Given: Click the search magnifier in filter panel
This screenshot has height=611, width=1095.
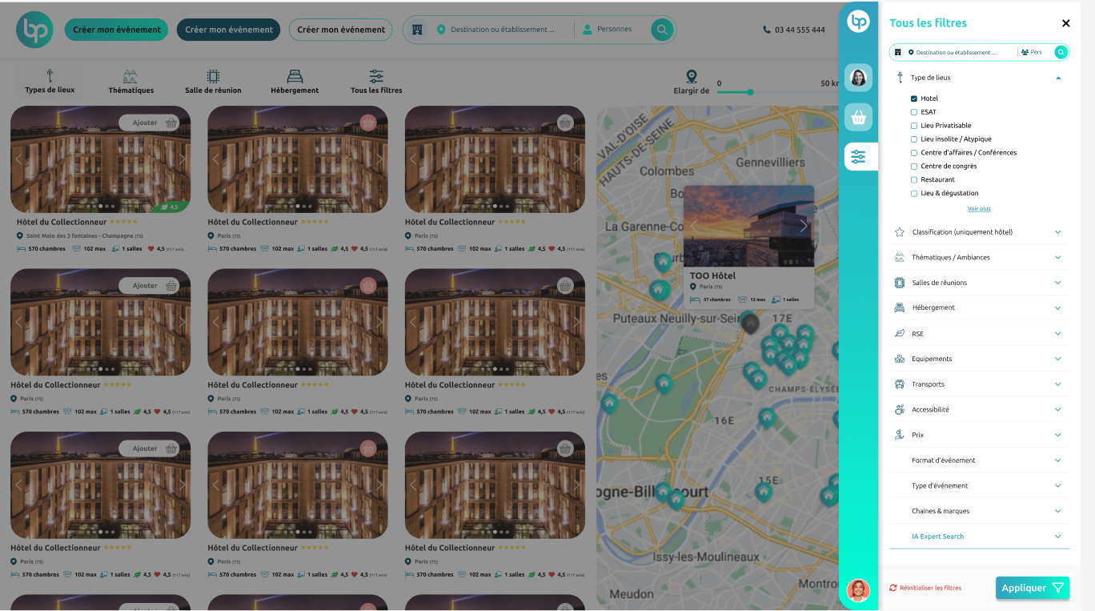Looking at the screenshot, I should [1061, 52].
